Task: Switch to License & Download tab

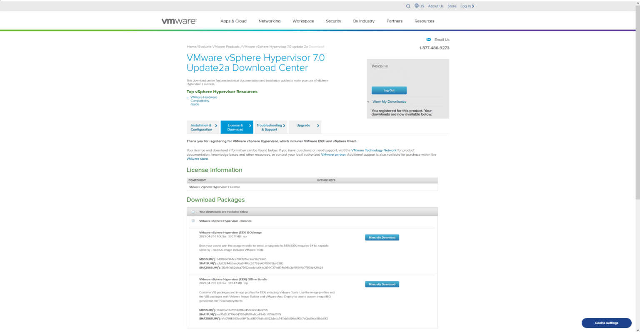Action: pyautogui.click(x=237, y=127)
